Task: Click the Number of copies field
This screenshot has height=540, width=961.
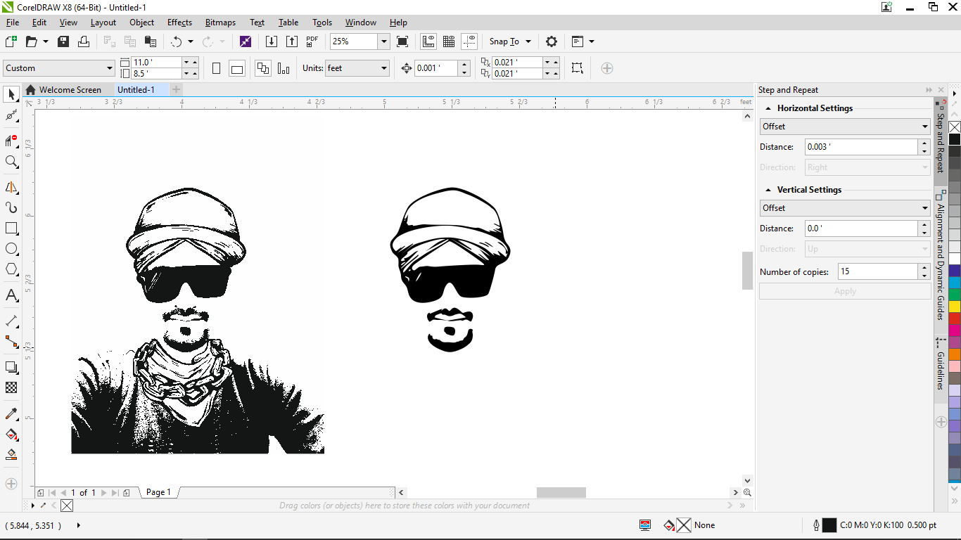Action: click(877, 271)
